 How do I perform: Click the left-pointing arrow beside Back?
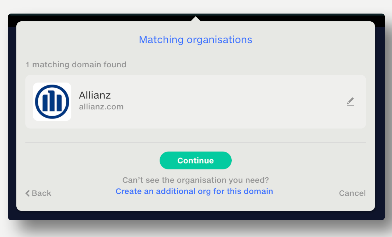tap(27, 193)
